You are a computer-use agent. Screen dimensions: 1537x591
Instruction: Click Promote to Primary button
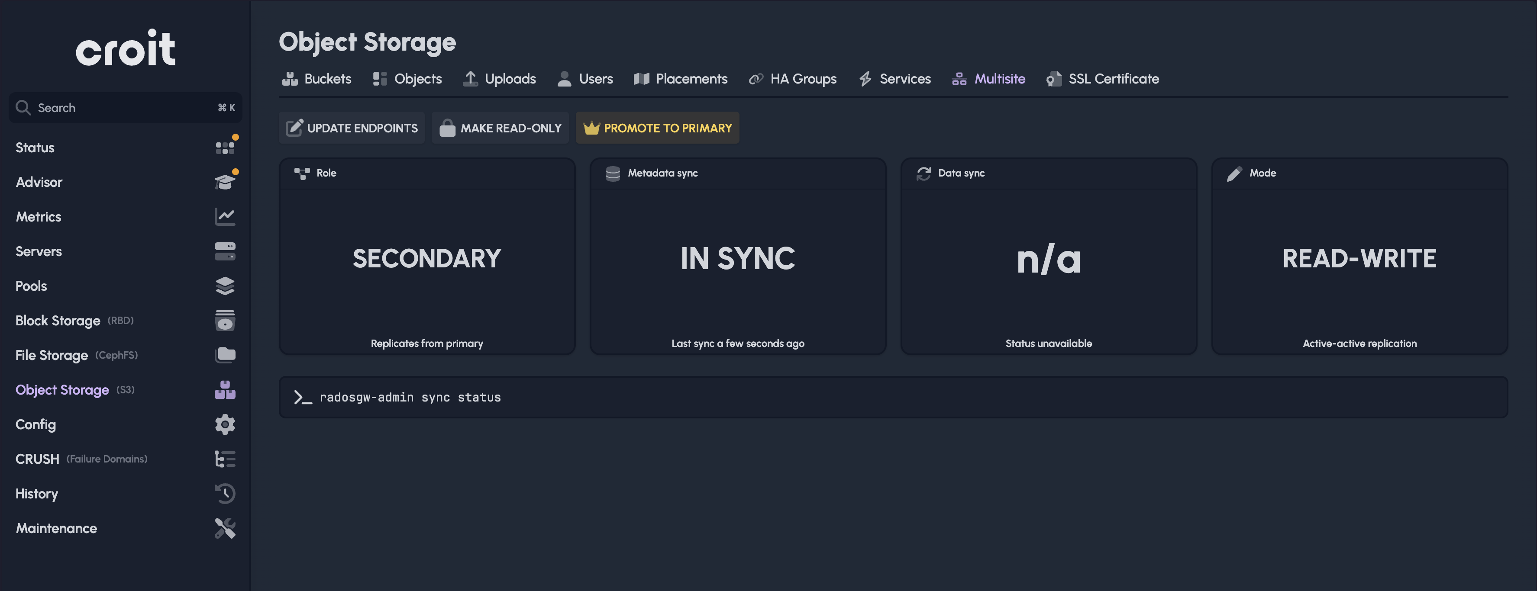tap(658, 128)
